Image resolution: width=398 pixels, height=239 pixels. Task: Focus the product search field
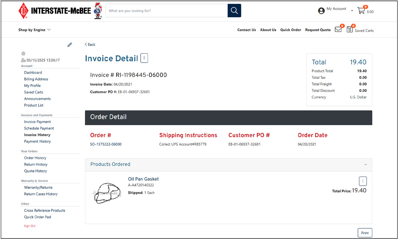point(166,11)
